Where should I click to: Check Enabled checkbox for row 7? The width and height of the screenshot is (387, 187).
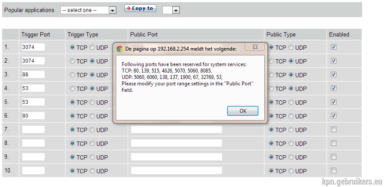333,129
